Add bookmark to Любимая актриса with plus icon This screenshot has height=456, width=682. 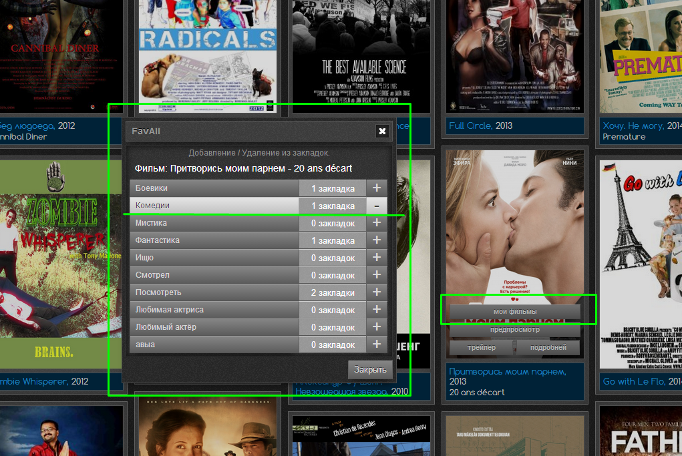pyautogui.click(x=377, y=310)
